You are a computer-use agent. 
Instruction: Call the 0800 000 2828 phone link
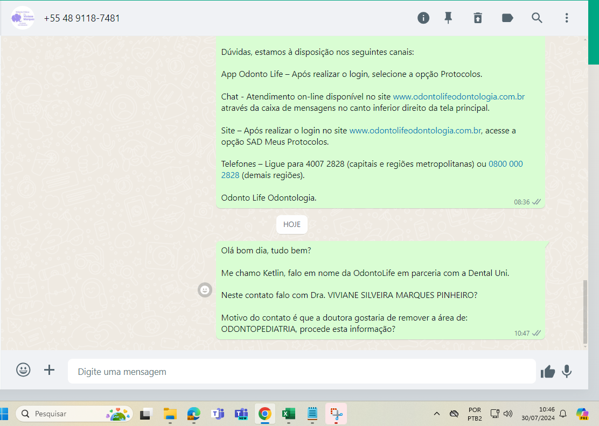click(x=505, y=164)
